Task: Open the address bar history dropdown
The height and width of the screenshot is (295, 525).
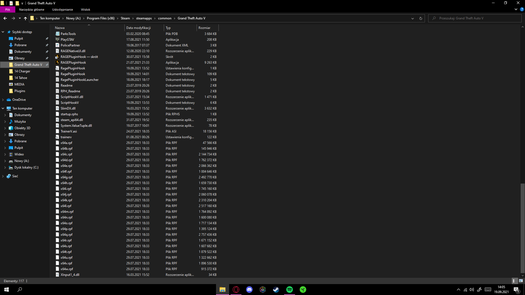Action: pyautogui.click(x=412, y=18)
